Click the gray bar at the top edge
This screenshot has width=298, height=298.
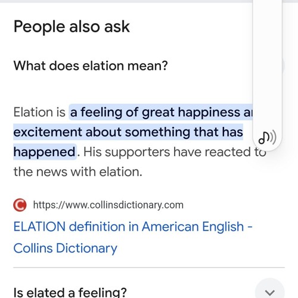(x=126, y=1)
